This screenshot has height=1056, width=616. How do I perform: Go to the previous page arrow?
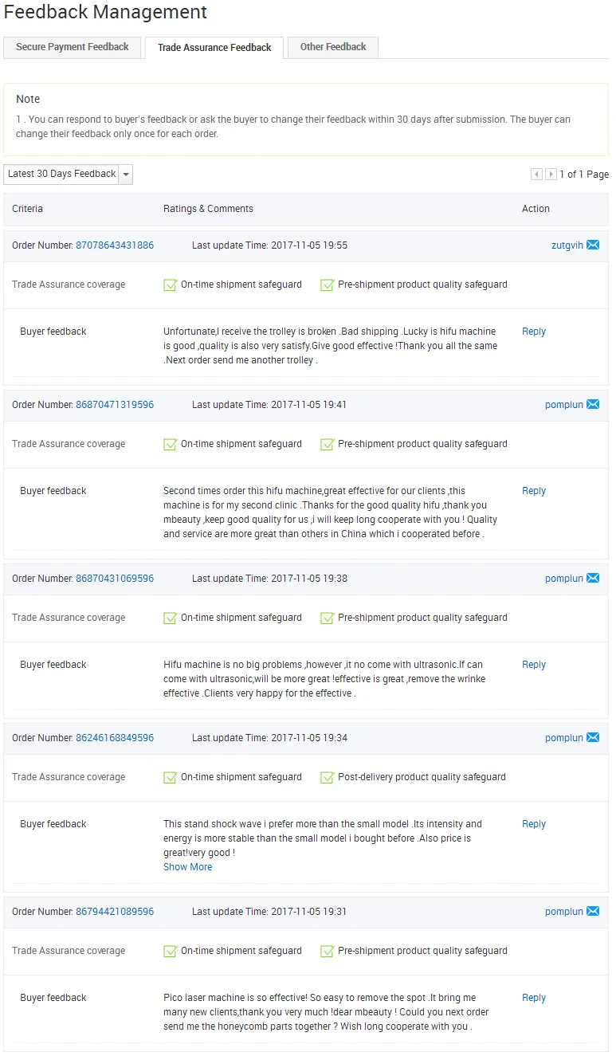coord(536,175)
